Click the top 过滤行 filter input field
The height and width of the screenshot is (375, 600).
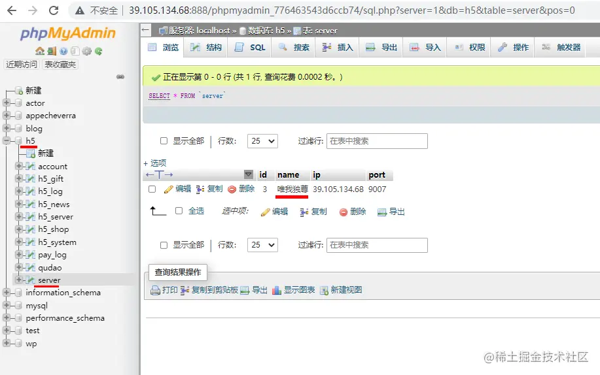click(377, 141)
